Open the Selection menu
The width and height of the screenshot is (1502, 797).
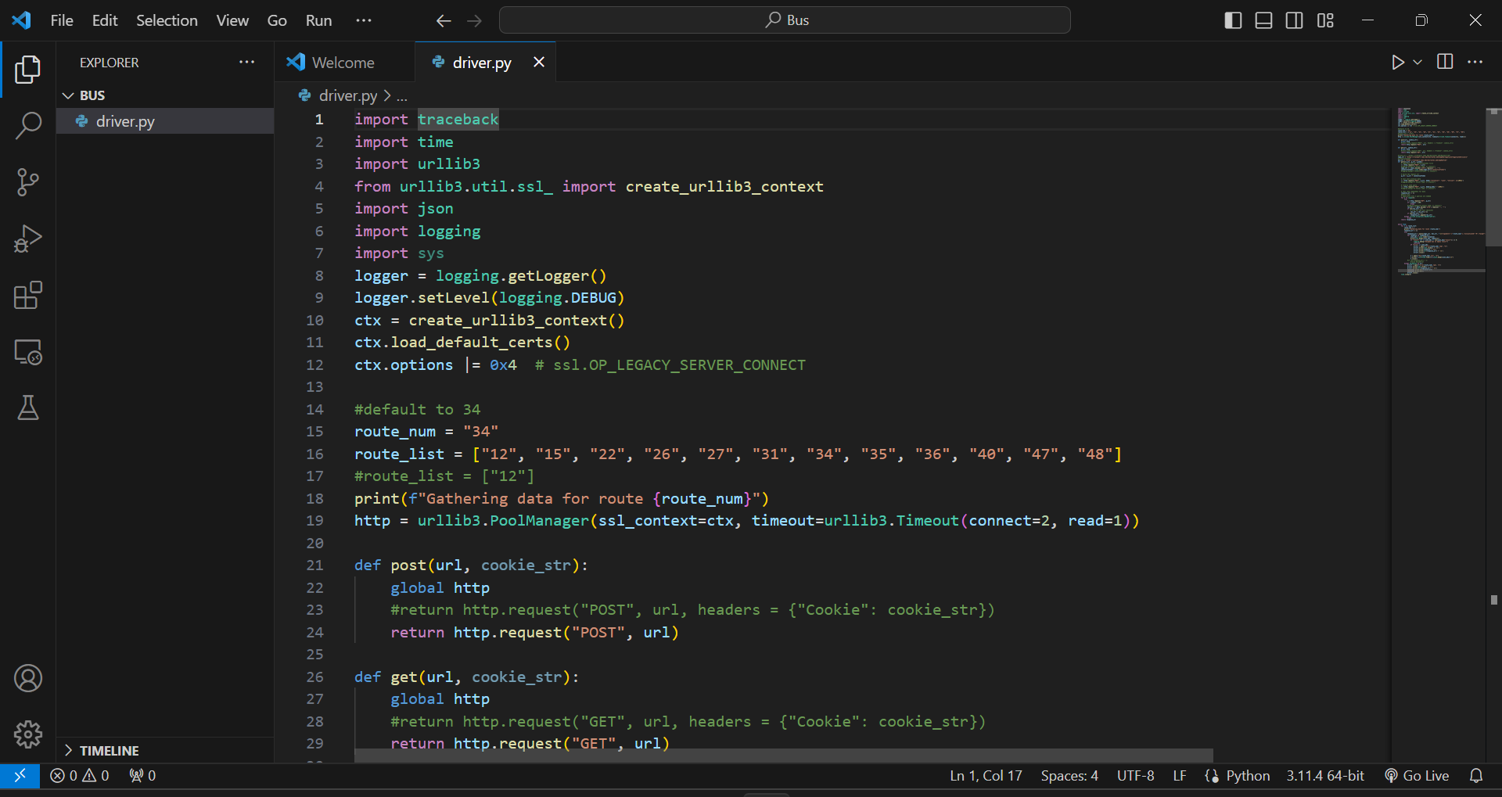167,20
